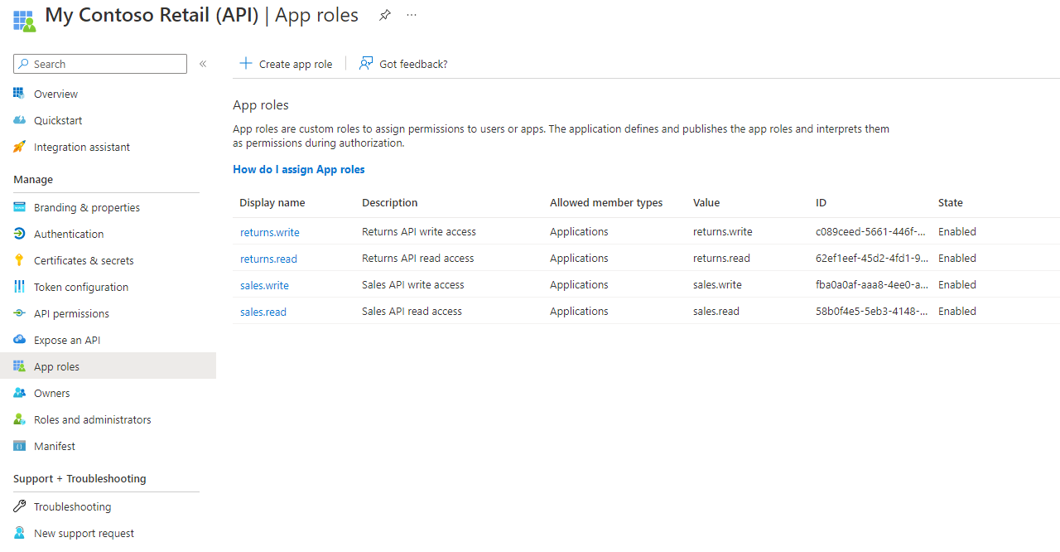1060x552 pixels.
Task: Click the Manifest icon
Action: point(19,446)
